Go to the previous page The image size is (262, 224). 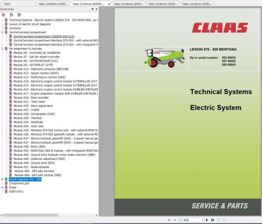(x=175, y=220)
